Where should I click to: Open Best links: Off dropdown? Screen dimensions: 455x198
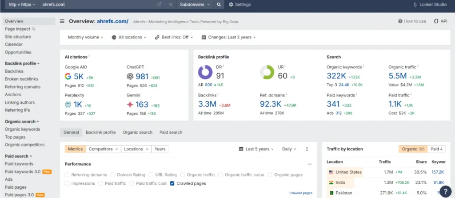click(174, 37)
